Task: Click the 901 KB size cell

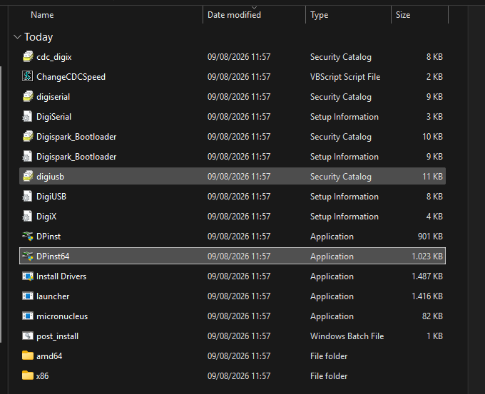Action: click(x=430, y=236)
